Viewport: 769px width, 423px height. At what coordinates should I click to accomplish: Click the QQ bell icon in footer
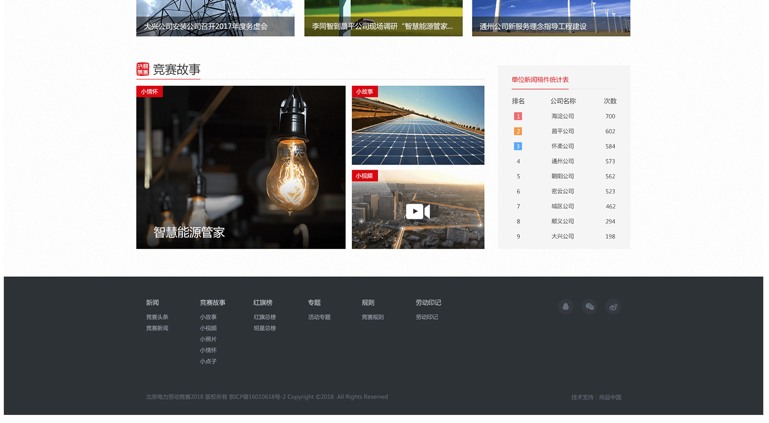click(x=565, y=306)
